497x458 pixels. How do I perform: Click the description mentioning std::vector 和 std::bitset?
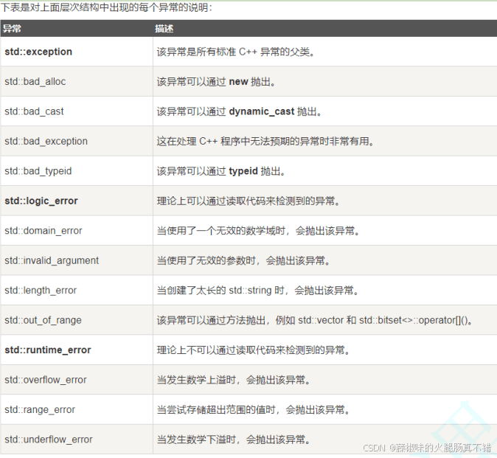[x=315, y=320]
